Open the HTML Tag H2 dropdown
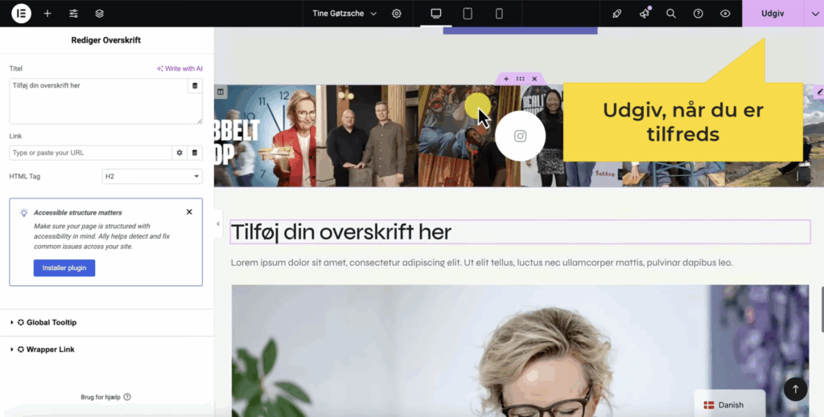 click(152, 176)
